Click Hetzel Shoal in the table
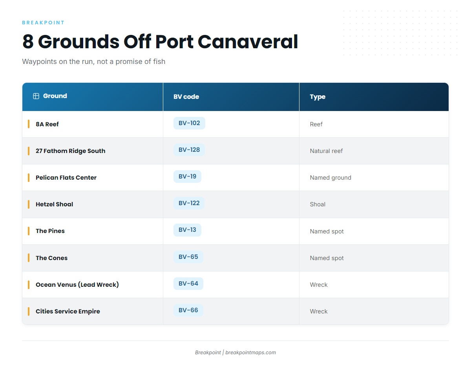The width and height of the screenshot is (471, 366). pyautogui.click(x=54, y=204)
